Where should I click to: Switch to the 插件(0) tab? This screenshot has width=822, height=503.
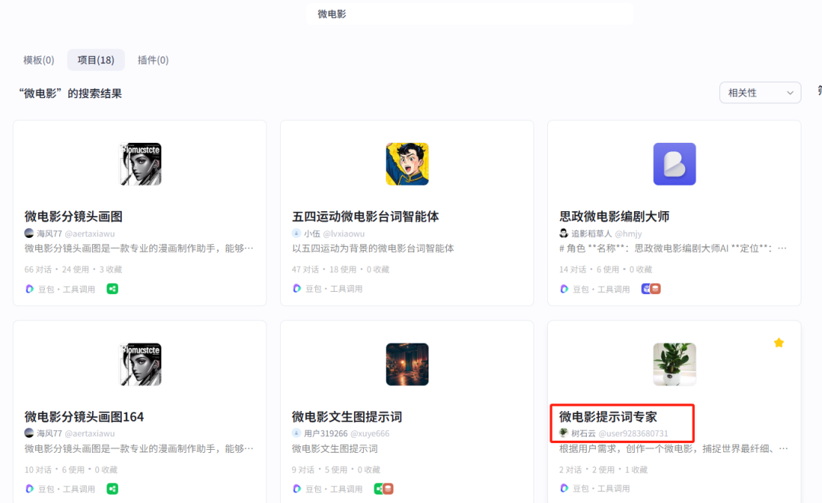point(153,60)
